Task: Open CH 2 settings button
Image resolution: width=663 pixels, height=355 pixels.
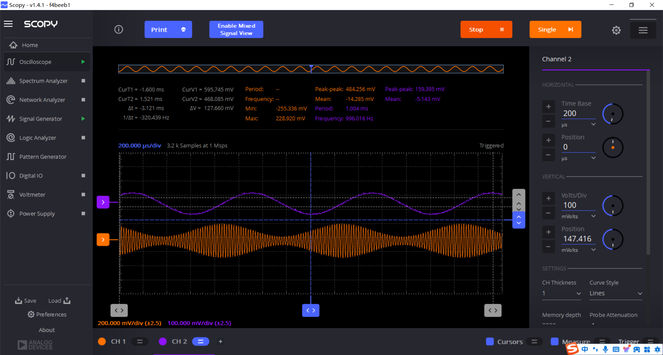Action: [201, 342]
